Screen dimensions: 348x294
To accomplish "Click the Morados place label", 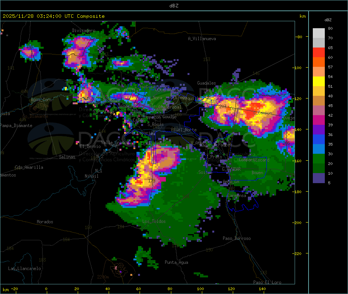I will click(45, 222).
